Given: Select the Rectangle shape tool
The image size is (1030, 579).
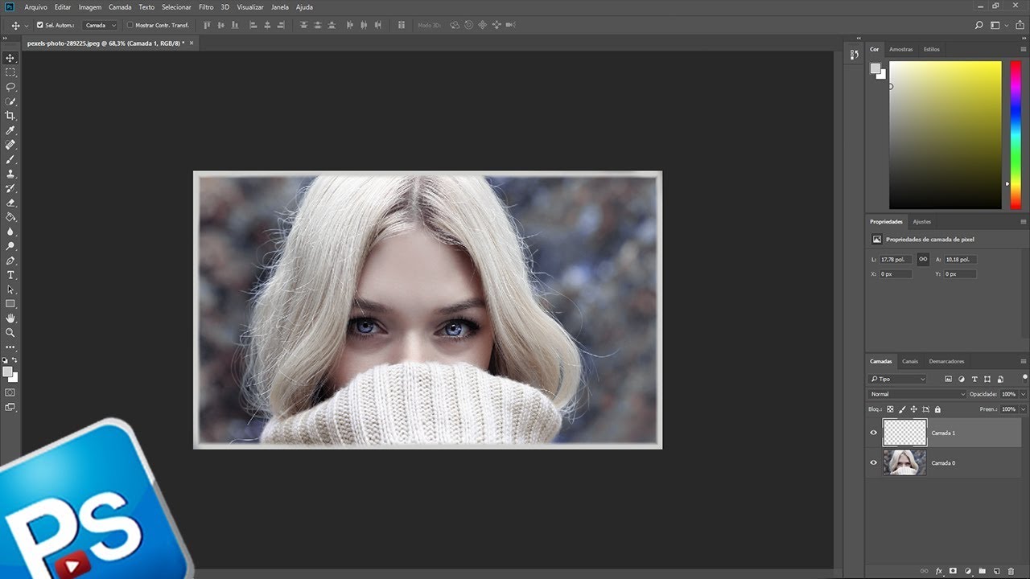Looking at the screenshot, I should coord(10,304).
